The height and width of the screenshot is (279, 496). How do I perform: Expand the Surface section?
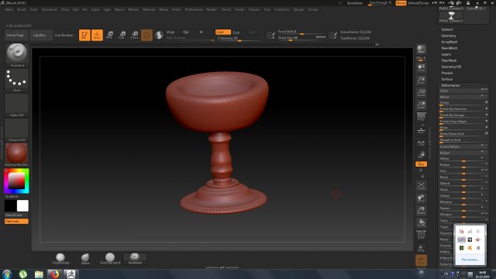(447, 79)
